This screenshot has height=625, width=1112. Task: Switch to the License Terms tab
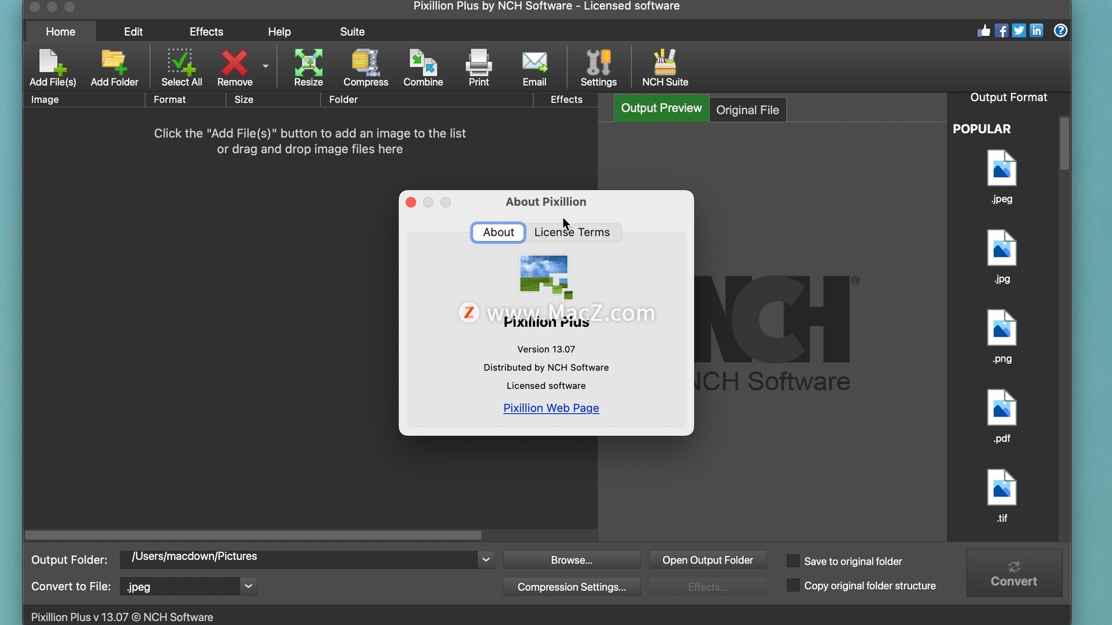point(572,232)
